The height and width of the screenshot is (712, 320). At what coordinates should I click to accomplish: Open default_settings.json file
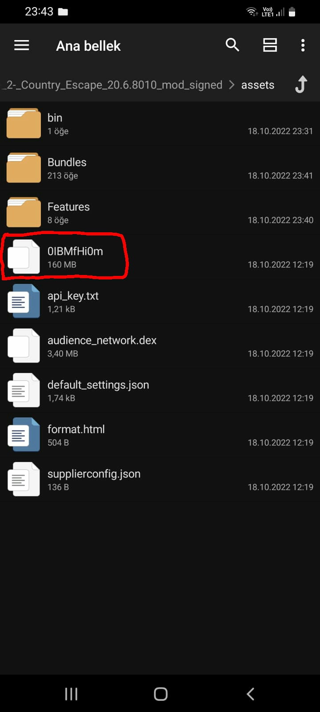click(160, 391)
